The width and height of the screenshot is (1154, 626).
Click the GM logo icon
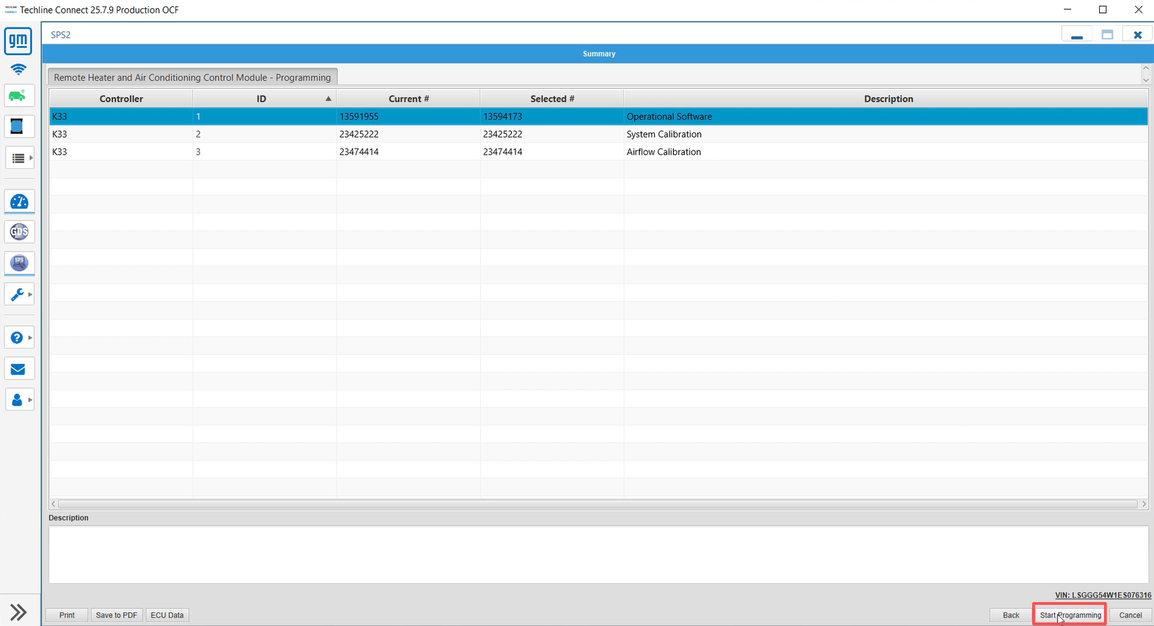click(18, 41)
